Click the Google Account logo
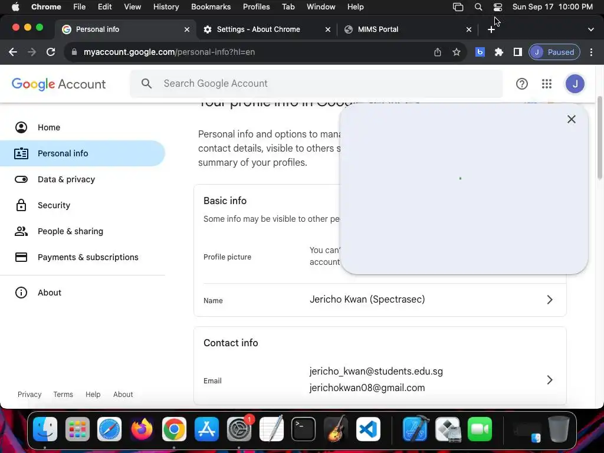The image size is (604, 453). point(58,84)
